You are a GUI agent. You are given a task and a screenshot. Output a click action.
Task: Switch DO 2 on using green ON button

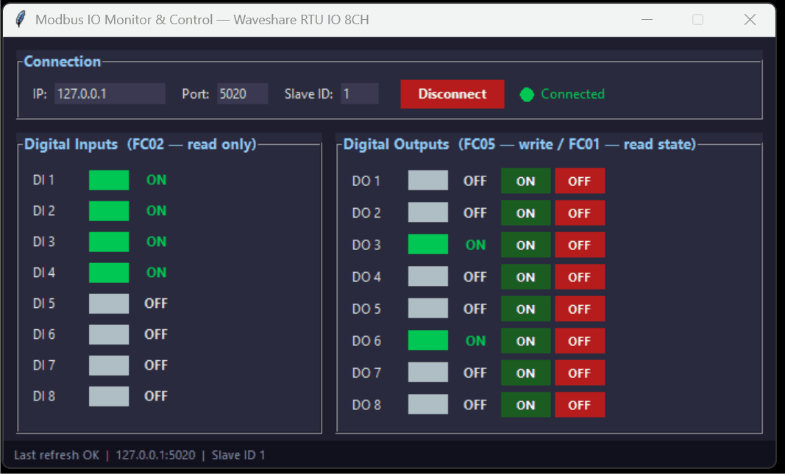click(x=526, y=213)
